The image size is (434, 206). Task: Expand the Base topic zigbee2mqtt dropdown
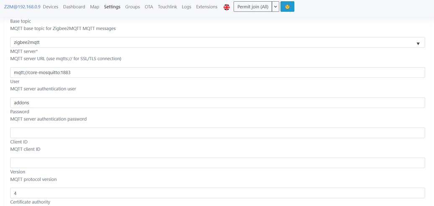coord(217,43)
